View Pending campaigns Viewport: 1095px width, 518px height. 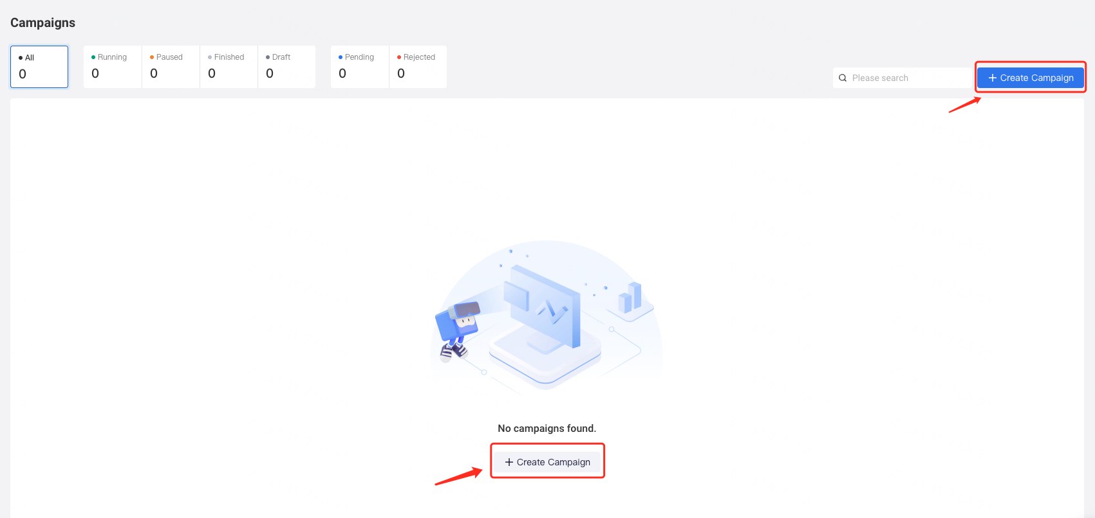click(360, 66)
